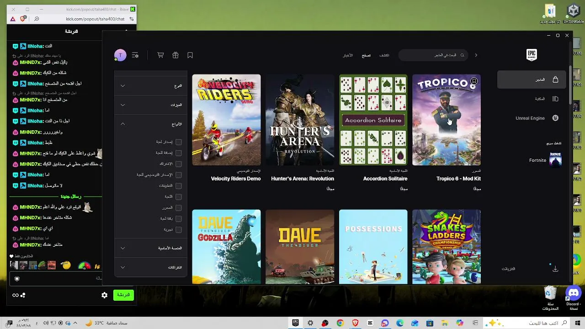585x329 pixels.
Task: Open Velocity Riders Demo title link
Action: (236, 179)
